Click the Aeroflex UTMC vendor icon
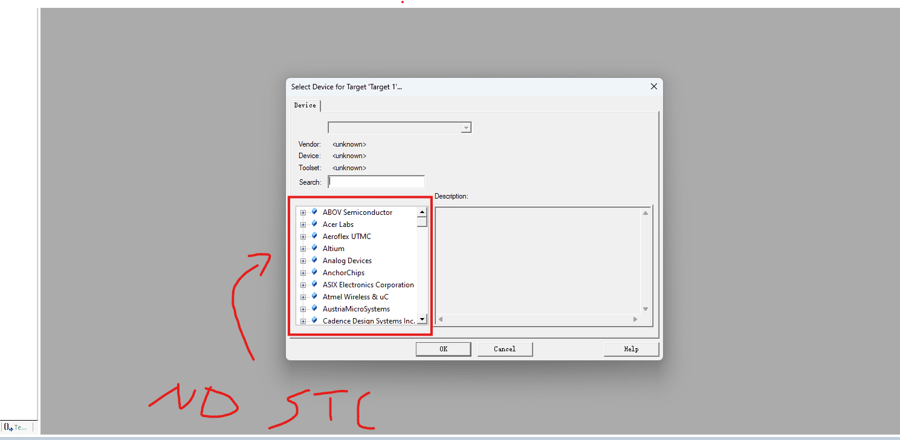The height and width of the screenshot is (440, 900). coord(314,236)
